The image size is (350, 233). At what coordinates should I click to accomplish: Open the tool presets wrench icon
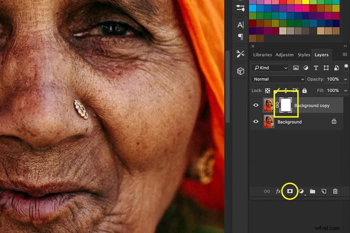click(x=240, y=54)
